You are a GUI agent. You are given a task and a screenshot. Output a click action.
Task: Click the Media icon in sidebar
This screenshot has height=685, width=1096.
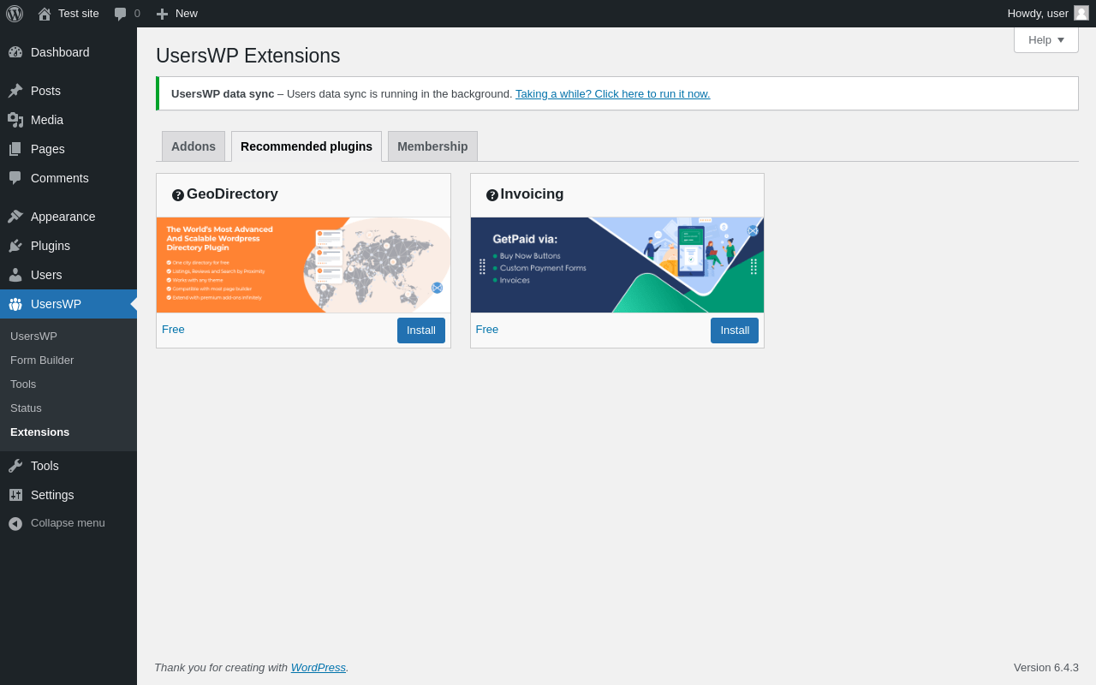(15, 120)
